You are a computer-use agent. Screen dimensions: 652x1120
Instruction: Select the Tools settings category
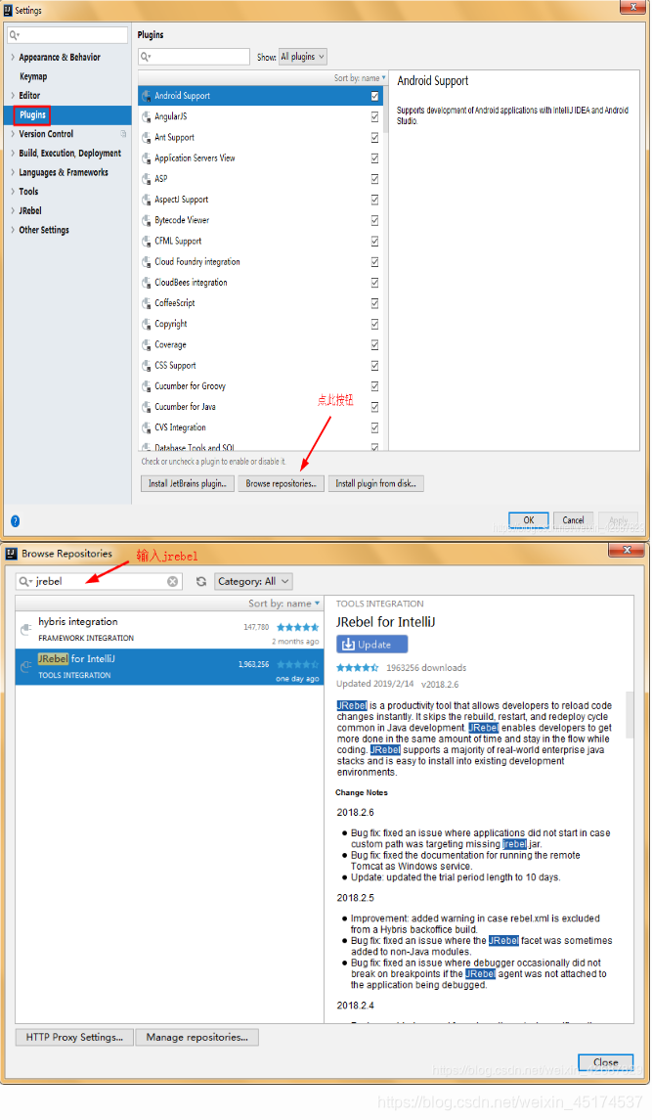28,192
